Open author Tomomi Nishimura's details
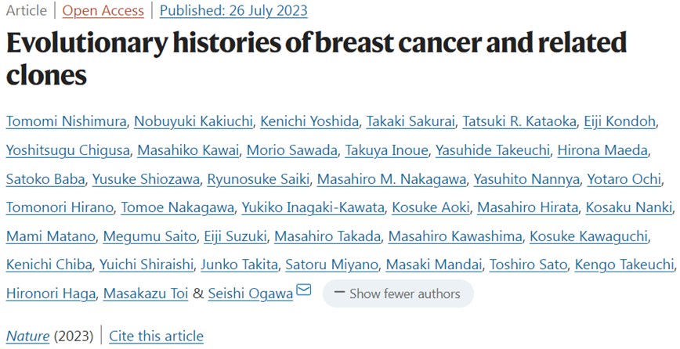This screenshot has height=349, width=680. [67, 121]
